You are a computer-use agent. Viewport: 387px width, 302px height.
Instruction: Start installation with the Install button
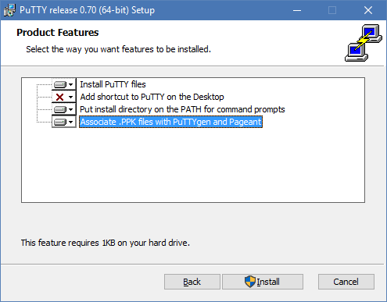coord(263,282)
